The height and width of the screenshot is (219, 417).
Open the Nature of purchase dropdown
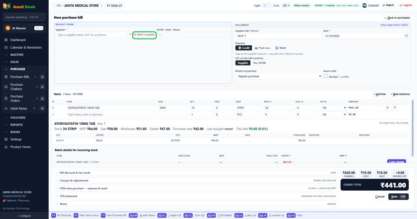click(x=278, y=76)
